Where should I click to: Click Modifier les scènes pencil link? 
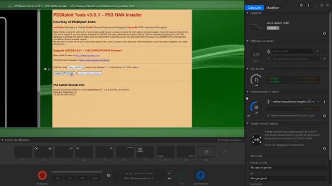click(229, 140)
